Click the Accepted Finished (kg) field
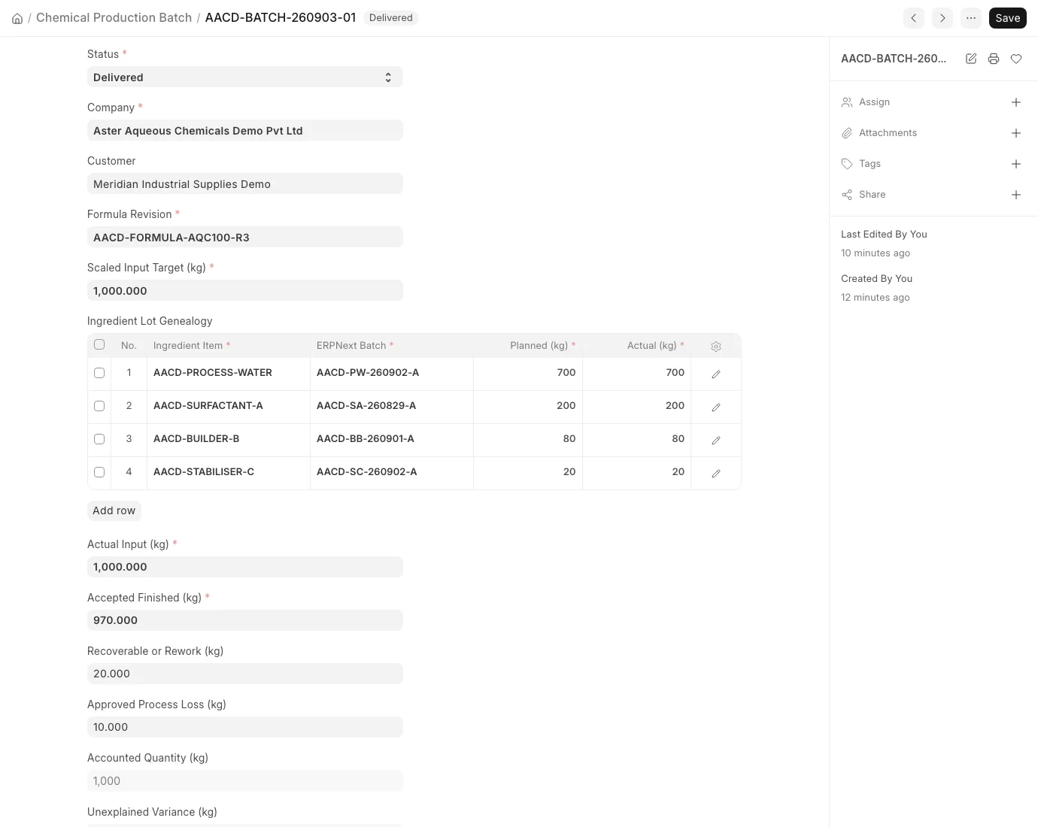Viewport: 1038px width, 827px height. (x=245, y=620)
